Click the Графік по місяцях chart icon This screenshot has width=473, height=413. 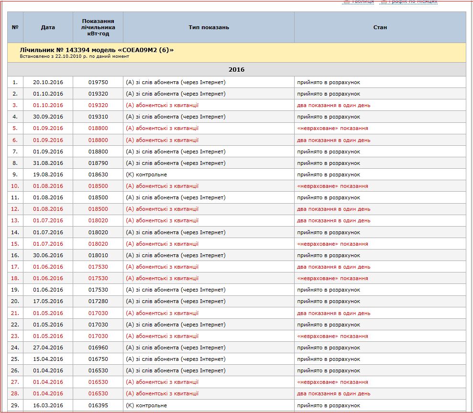384,2
